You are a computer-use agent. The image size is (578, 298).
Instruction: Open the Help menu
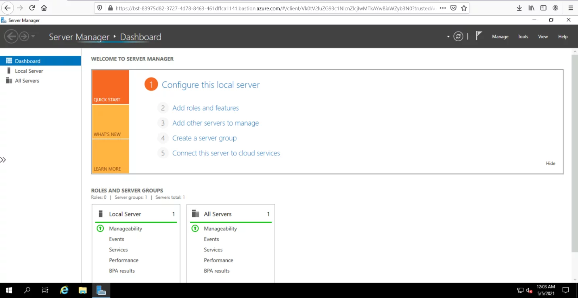pos(563,37)
